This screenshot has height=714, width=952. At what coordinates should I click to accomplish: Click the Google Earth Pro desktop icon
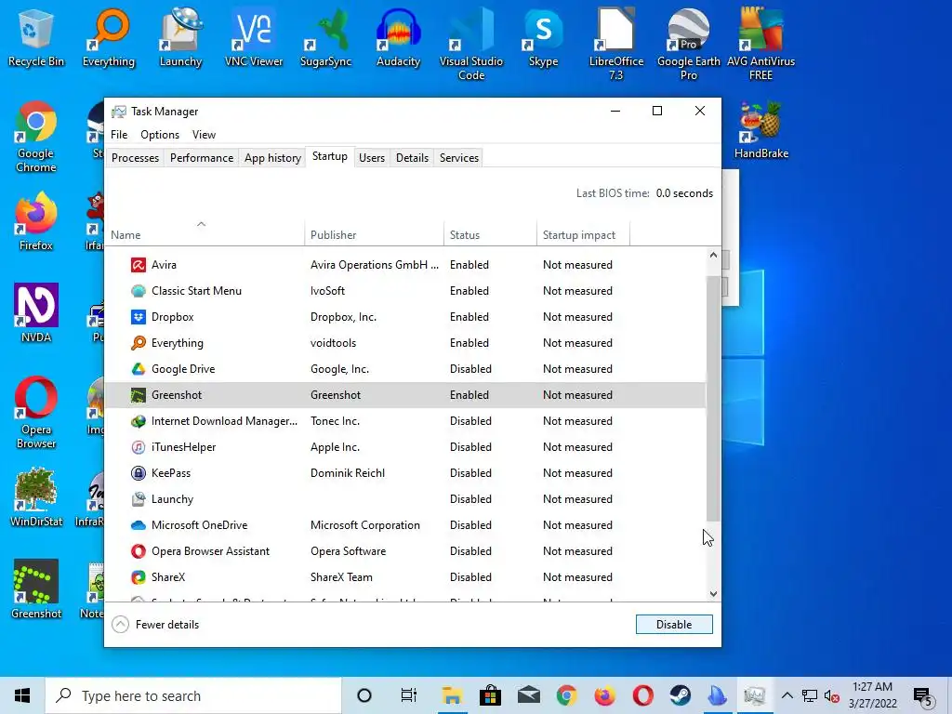(x=689, y=44)
